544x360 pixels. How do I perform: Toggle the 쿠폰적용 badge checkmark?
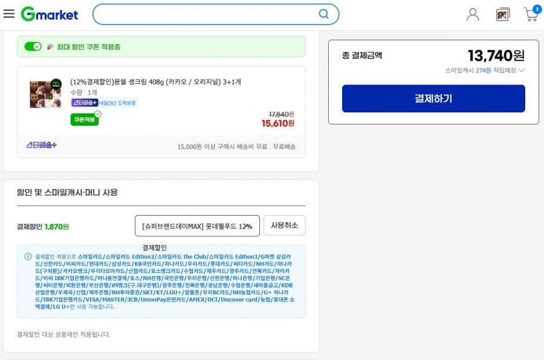click(85, 120)
